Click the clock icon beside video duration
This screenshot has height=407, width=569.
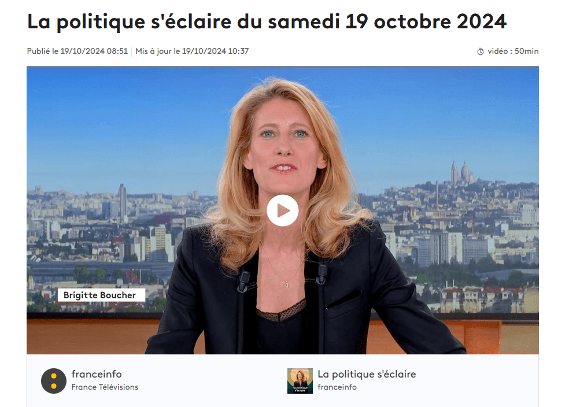click(481, 51)
